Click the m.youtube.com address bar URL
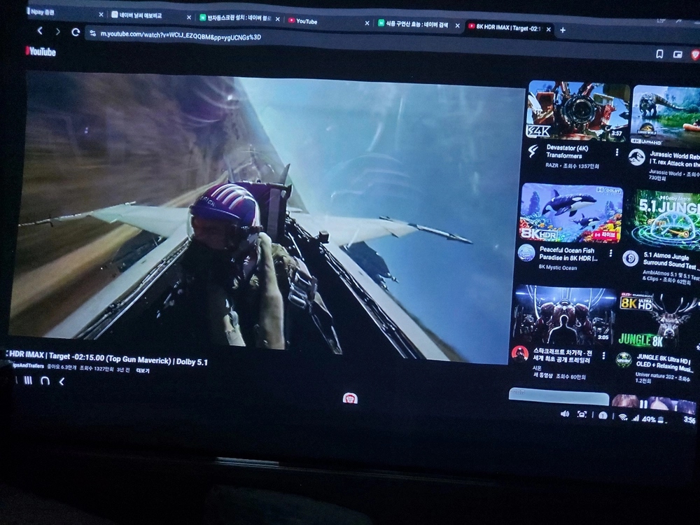The width and height of the screenshot is (700, 525). [181, 36]
